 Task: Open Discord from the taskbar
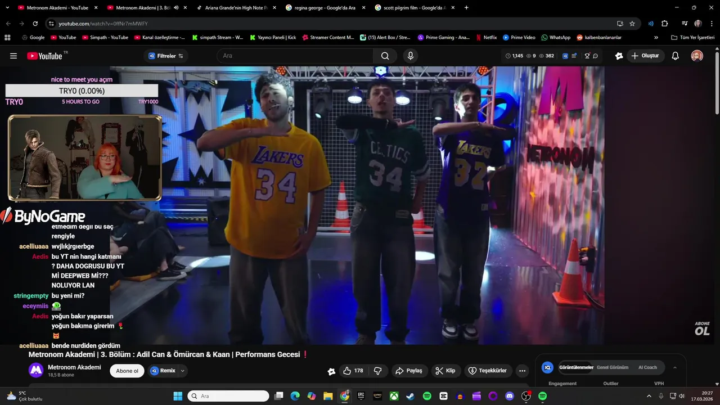click(x=510, y=396)
